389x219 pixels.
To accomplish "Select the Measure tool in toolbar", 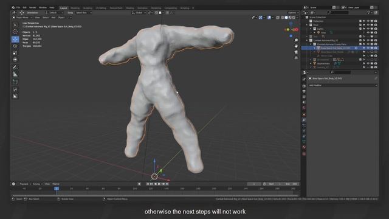I will point(15,74).
